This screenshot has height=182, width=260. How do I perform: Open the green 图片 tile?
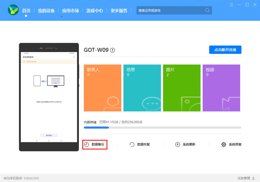click(x=182, y=88)
